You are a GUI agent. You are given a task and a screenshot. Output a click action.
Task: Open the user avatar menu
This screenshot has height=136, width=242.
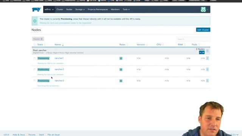(x=204, y=9)
